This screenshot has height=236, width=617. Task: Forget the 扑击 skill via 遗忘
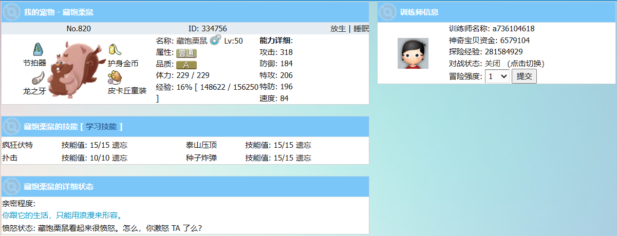point(120,158)
